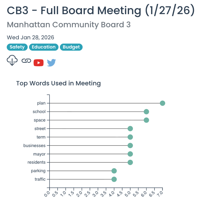Select the Budget topic tag
201x203 pixels.
click(x=71, y=47)
